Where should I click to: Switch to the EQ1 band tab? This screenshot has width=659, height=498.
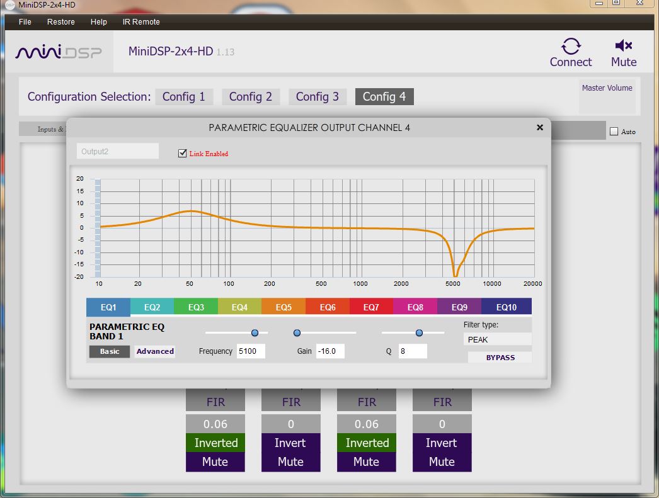coord(108,307)
